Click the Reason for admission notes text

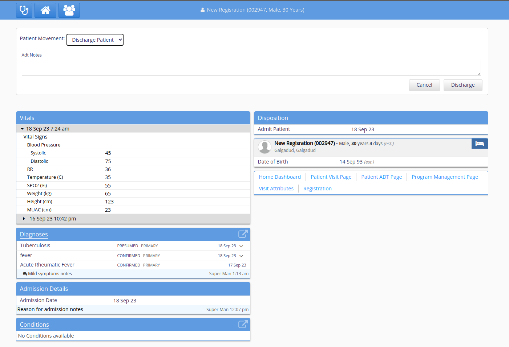point(50,309)
